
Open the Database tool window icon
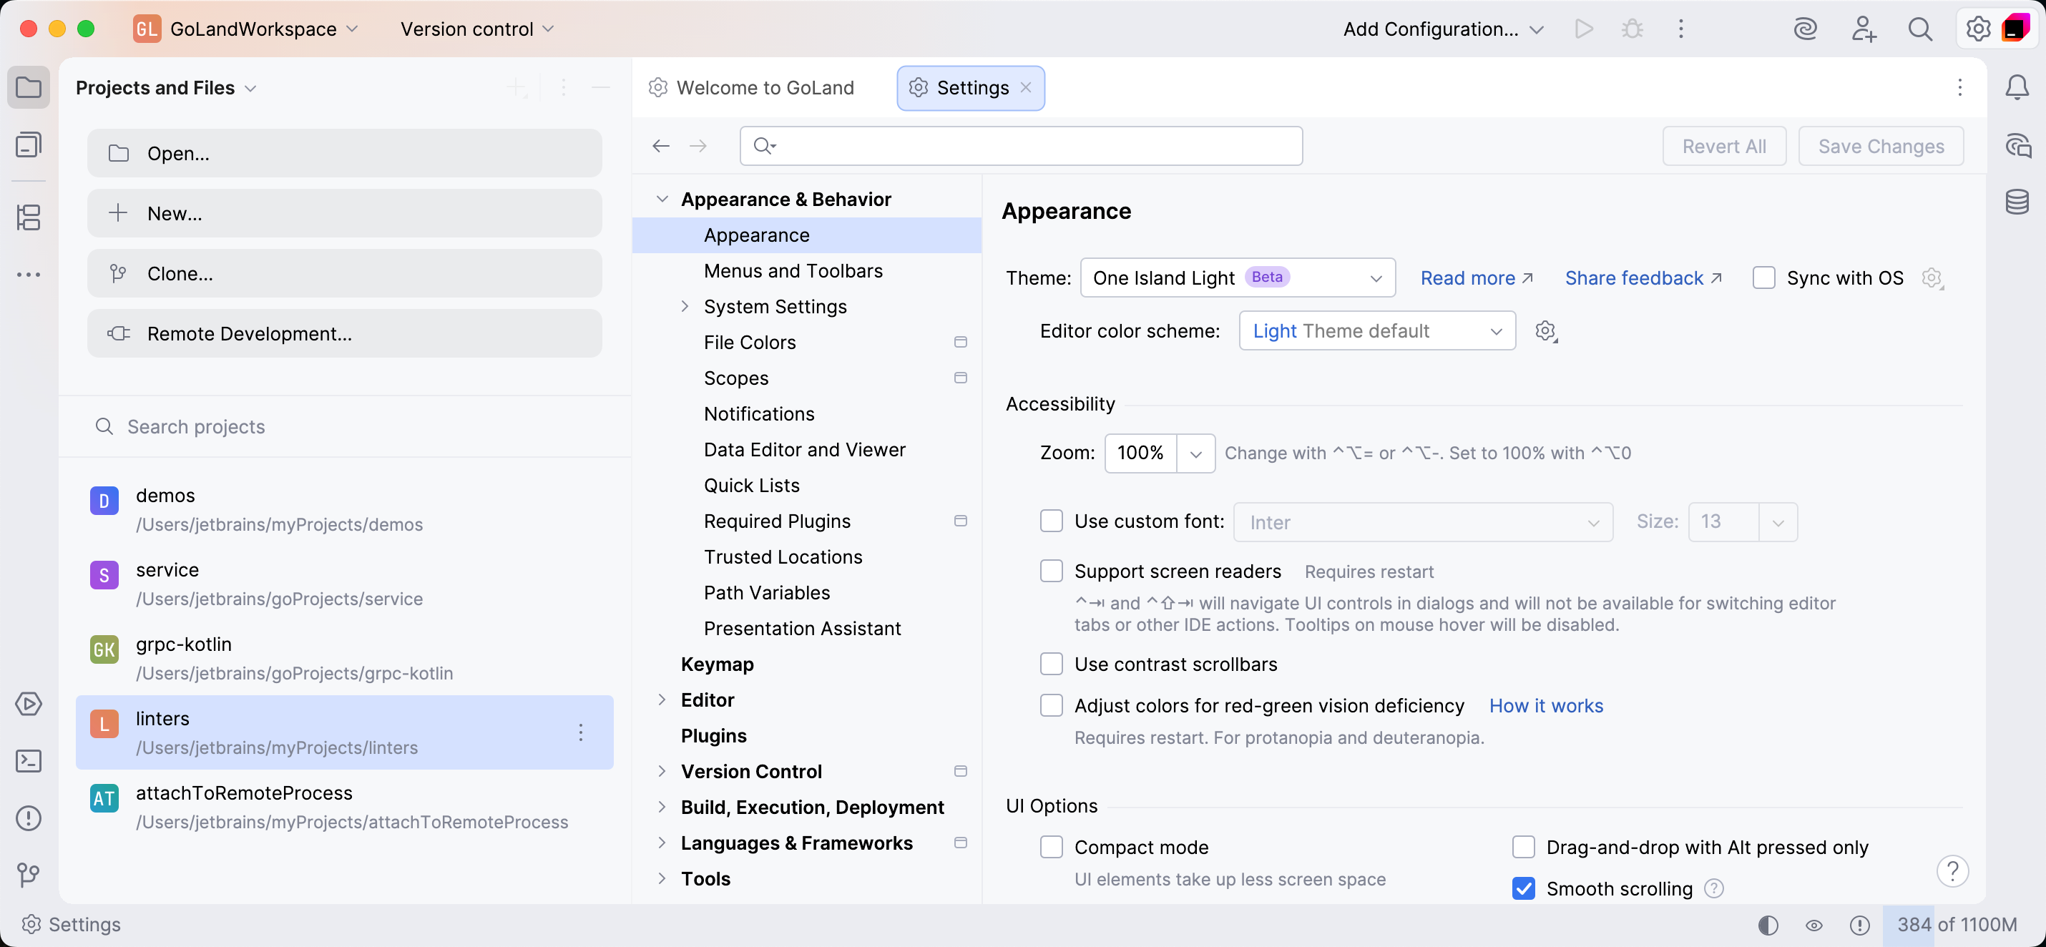(x=2018, y=202)
